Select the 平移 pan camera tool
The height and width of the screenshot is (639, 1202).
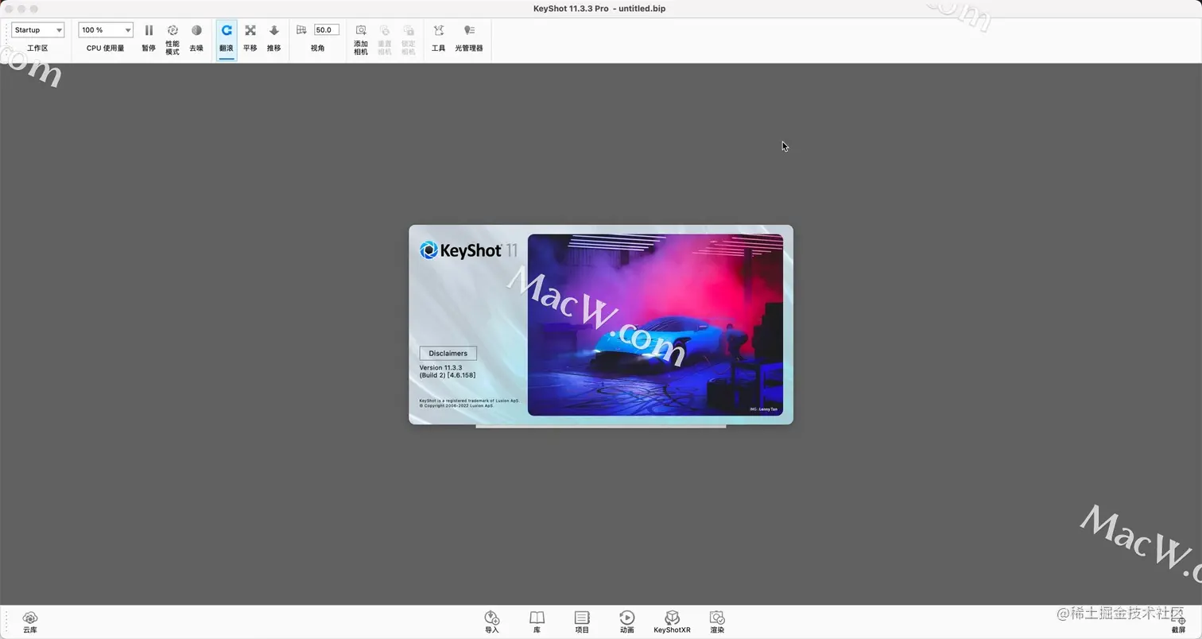click(250, 37)
